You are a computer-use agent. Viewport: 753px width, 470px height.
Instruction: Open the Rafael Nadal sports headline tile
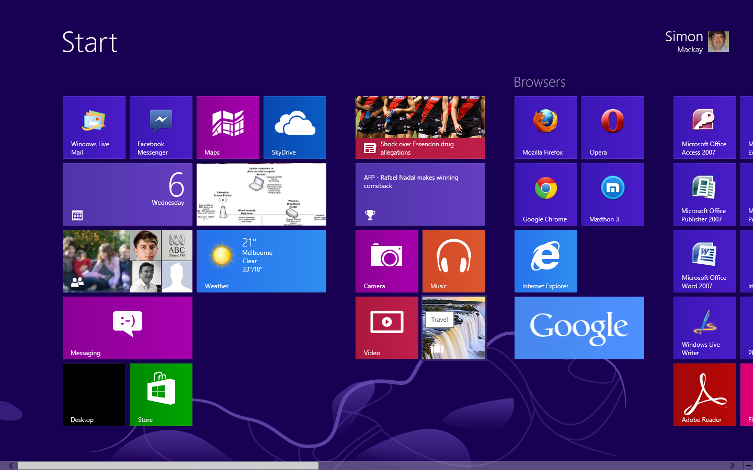tap(420, 194)
